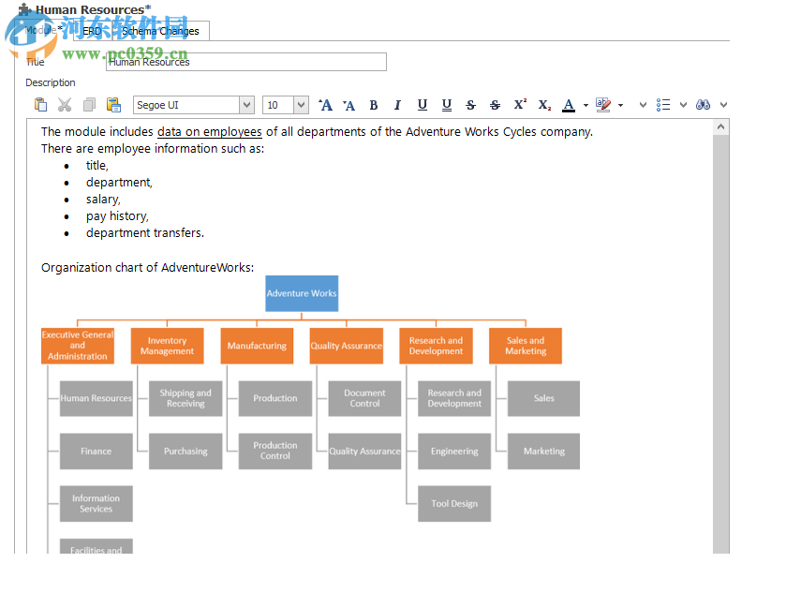Click the Cut scissors icon
This screenshot has width=786, height=593.
pyautogui.click(x=65, y=105)
